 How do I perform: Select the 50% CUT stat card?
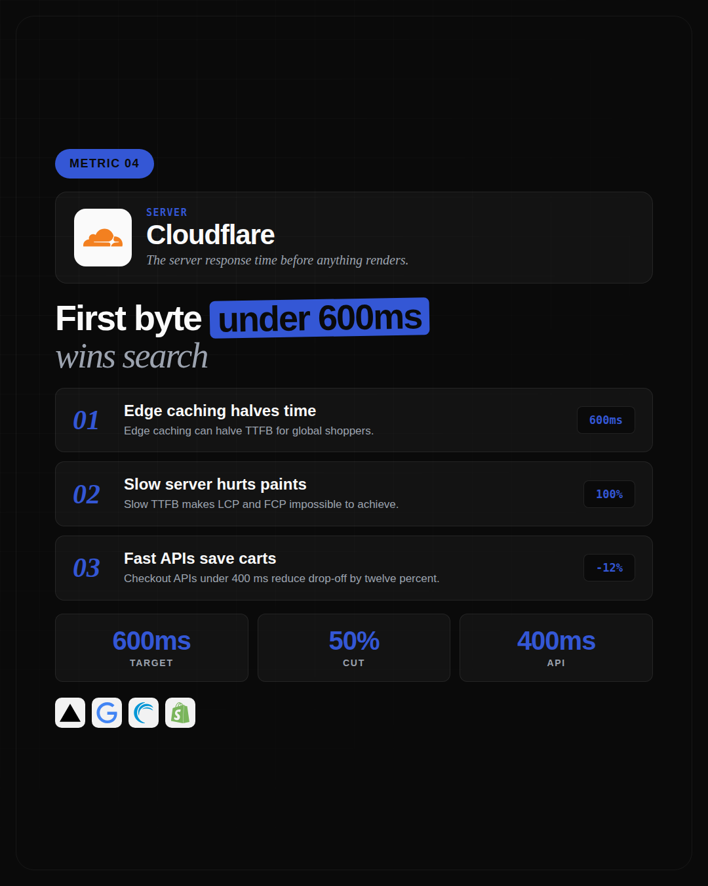point(354,648)
